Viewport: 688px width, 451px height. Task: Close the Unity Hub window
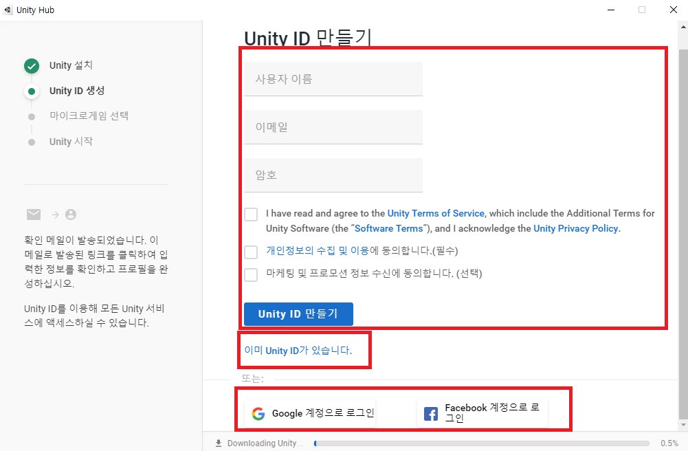click(x=674, y=10)
